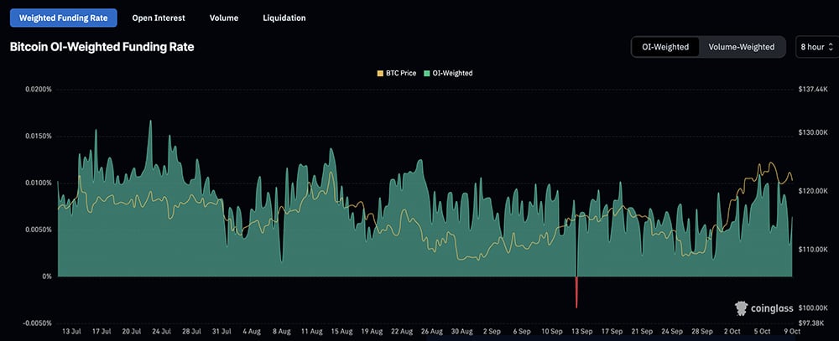
Task: Open the Weighted Funding Rate tab
Action: [x=63, y=18]
